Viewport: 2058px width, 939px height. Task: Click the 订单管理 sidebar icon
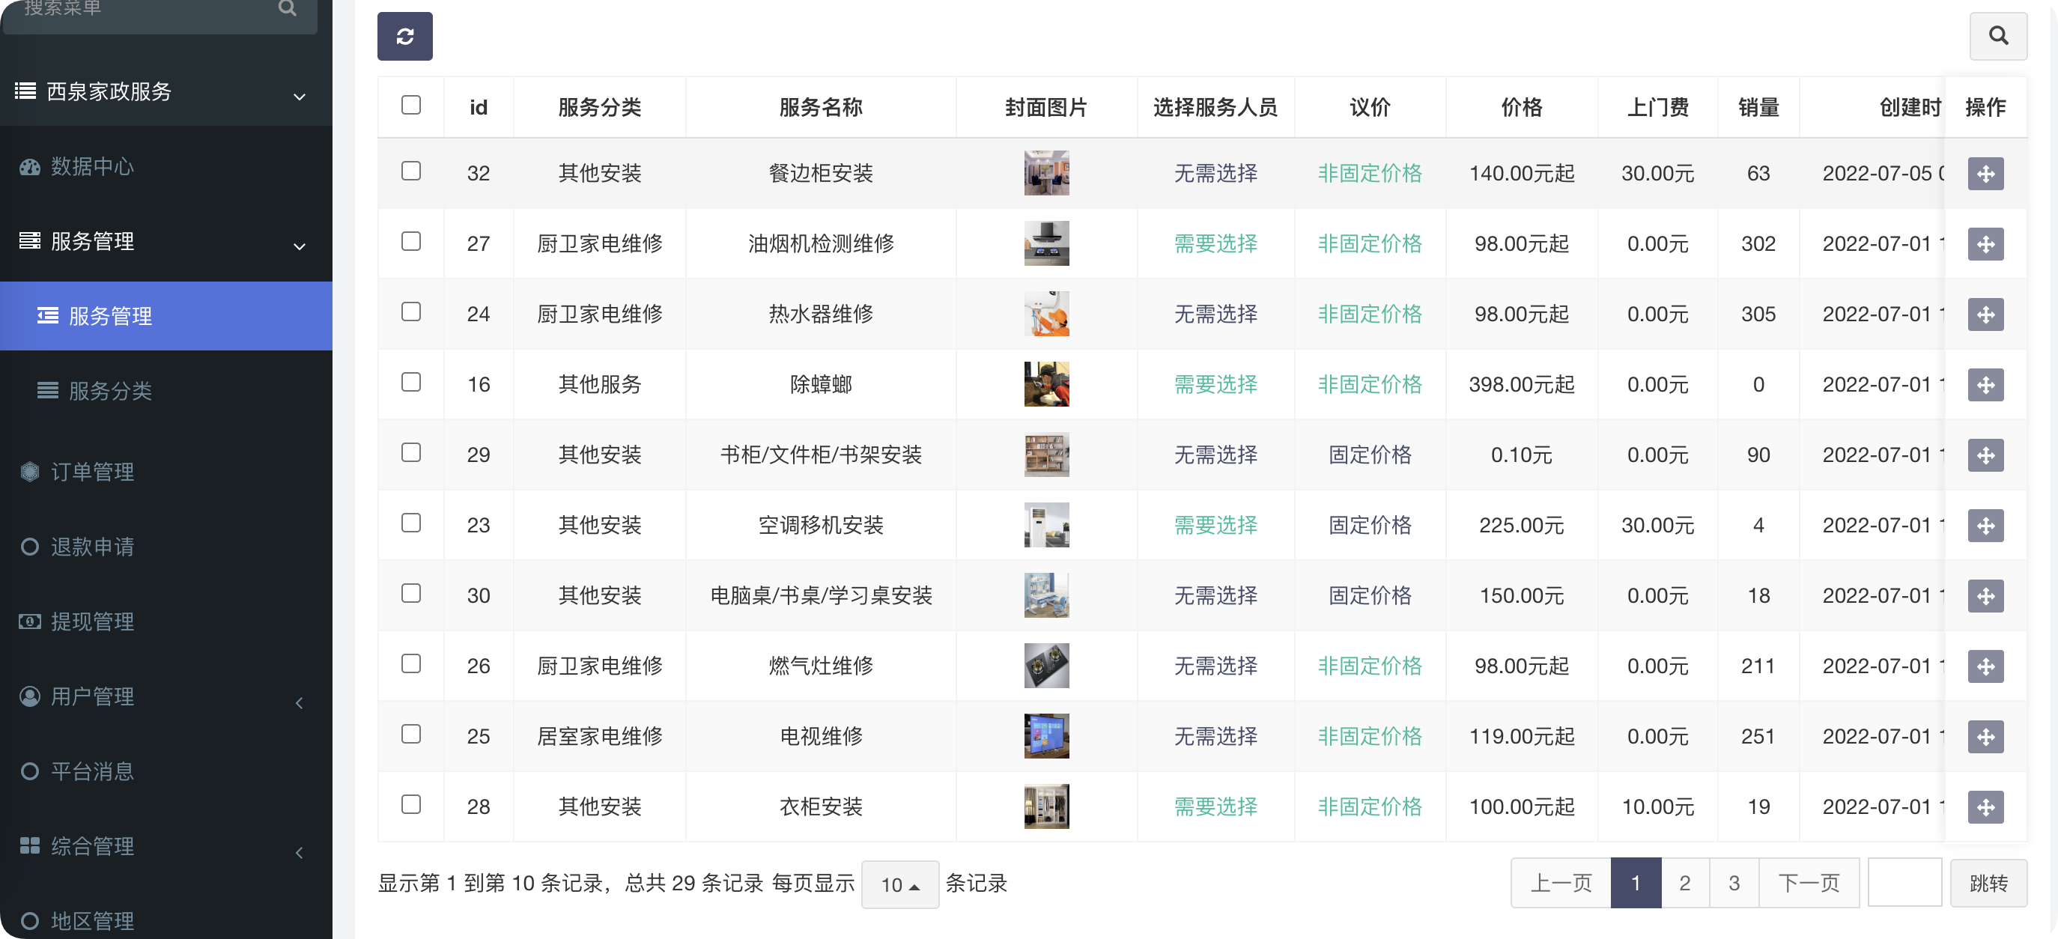point(29,472)
